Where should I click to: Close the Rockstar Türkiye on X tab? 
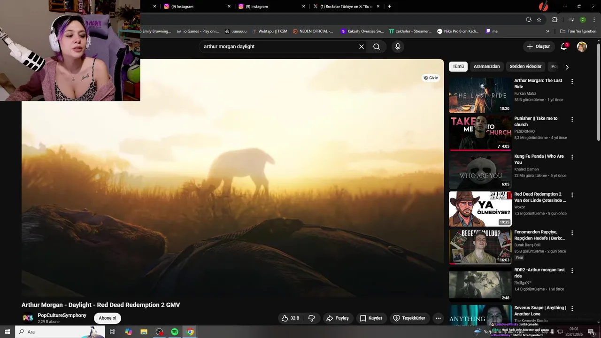pos(378,7)
